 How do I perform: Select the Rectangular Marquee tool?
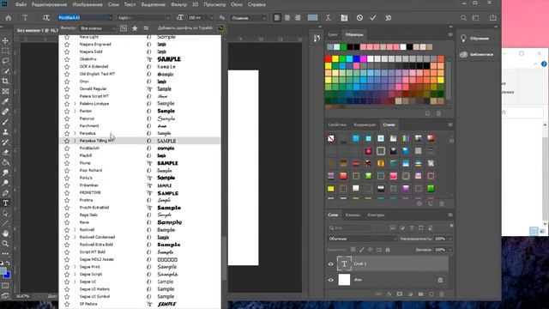coord(5,51)
